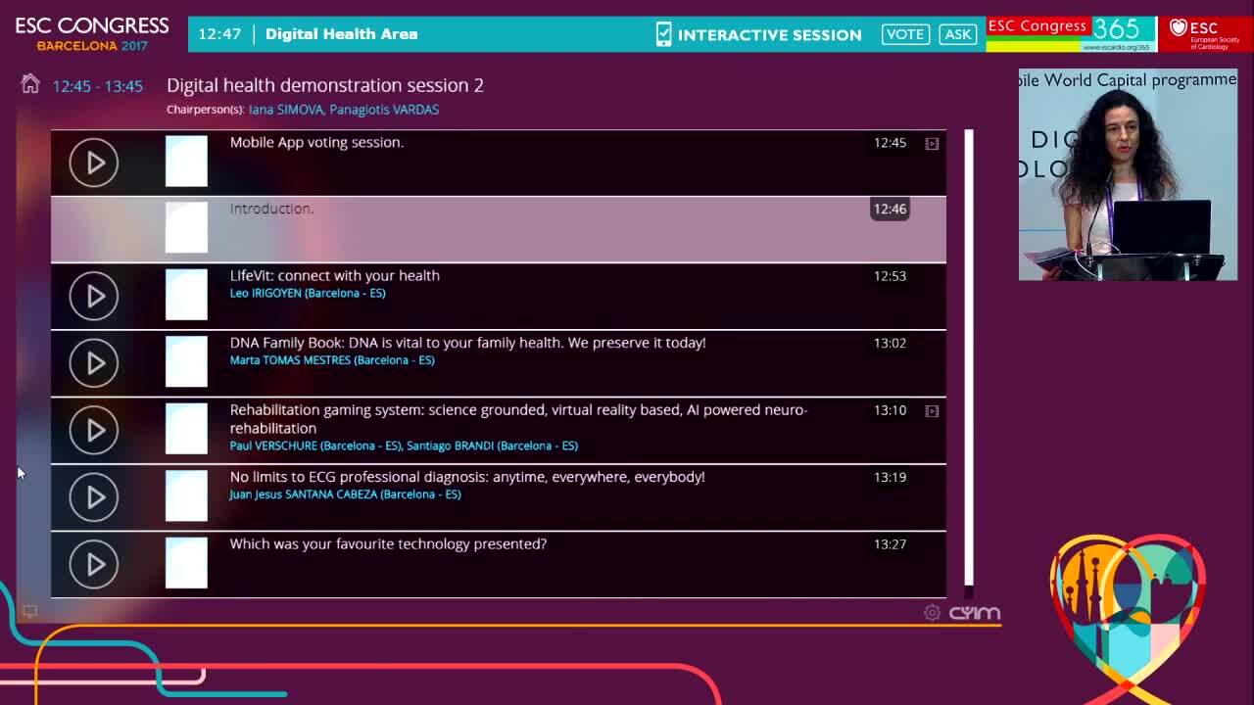1254x705 pixels.
Task: Click the LifeVit: connect with your health title
Action: click(x=335, y=276)
